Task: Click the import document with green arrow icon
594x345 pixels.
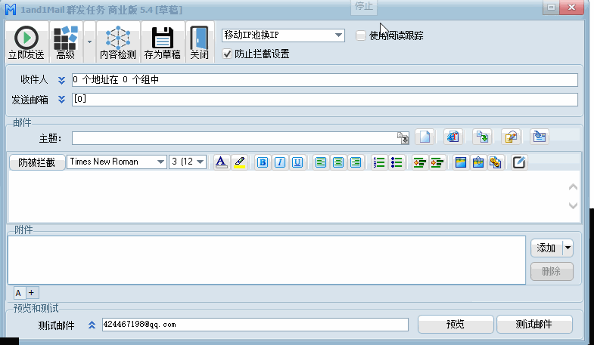Action: click(x=482, y=137)
